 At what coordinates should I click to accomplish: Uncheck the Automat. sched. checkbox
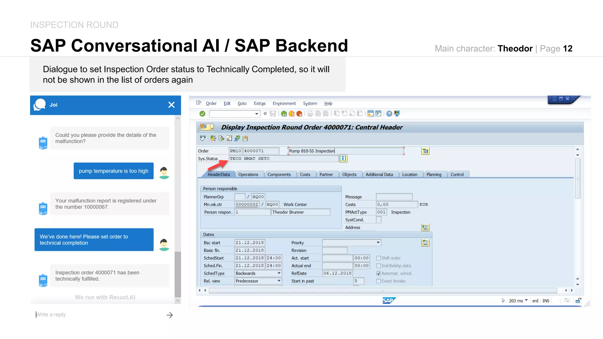point(379,273)
